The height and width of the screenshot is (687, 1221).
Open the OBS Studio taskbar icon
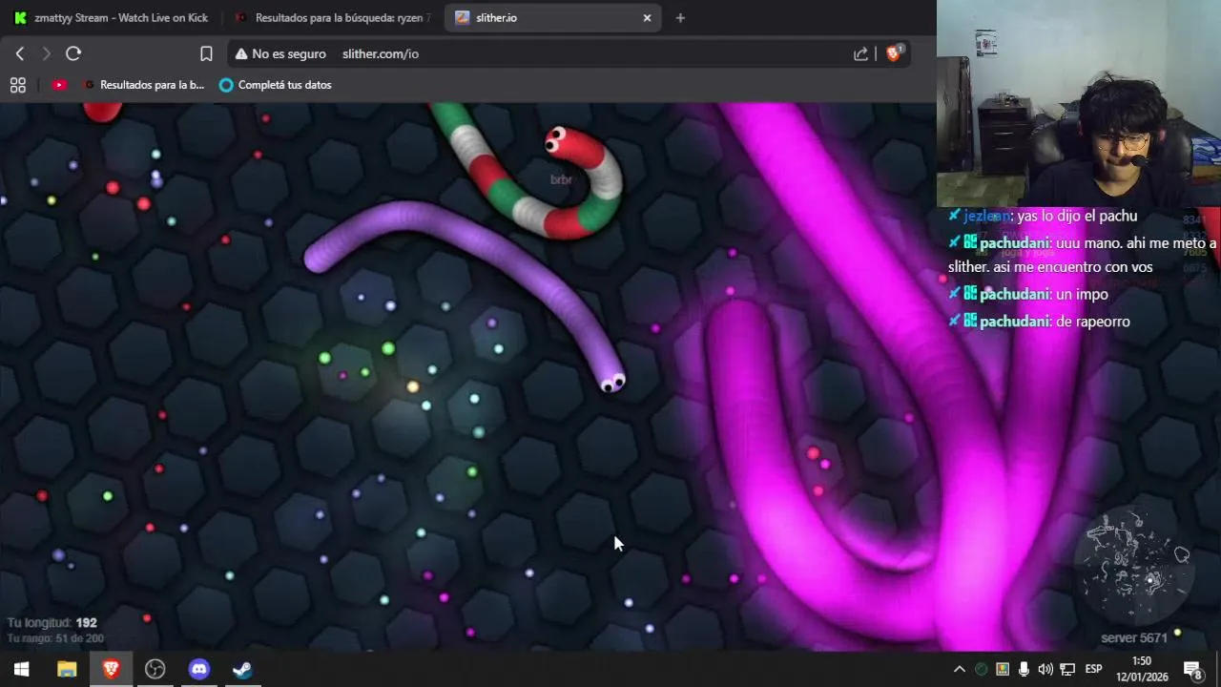tap(155, 670)
